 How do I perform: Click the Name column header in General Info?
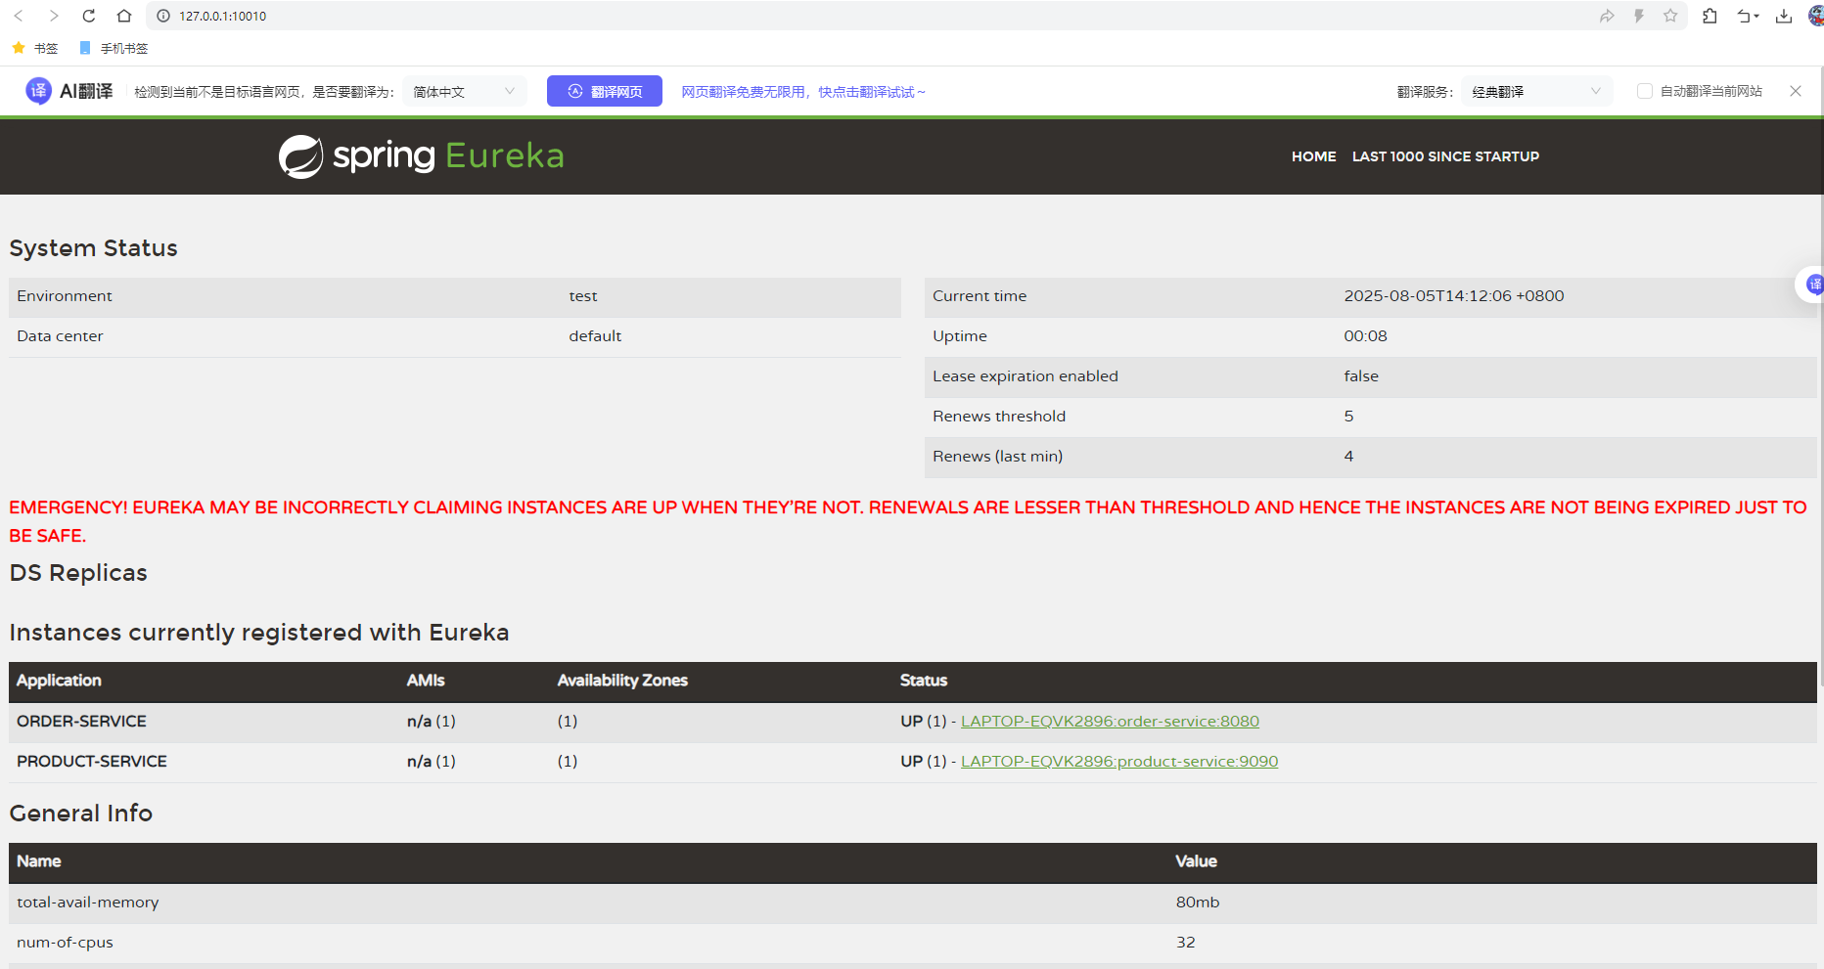click(39, 861)
